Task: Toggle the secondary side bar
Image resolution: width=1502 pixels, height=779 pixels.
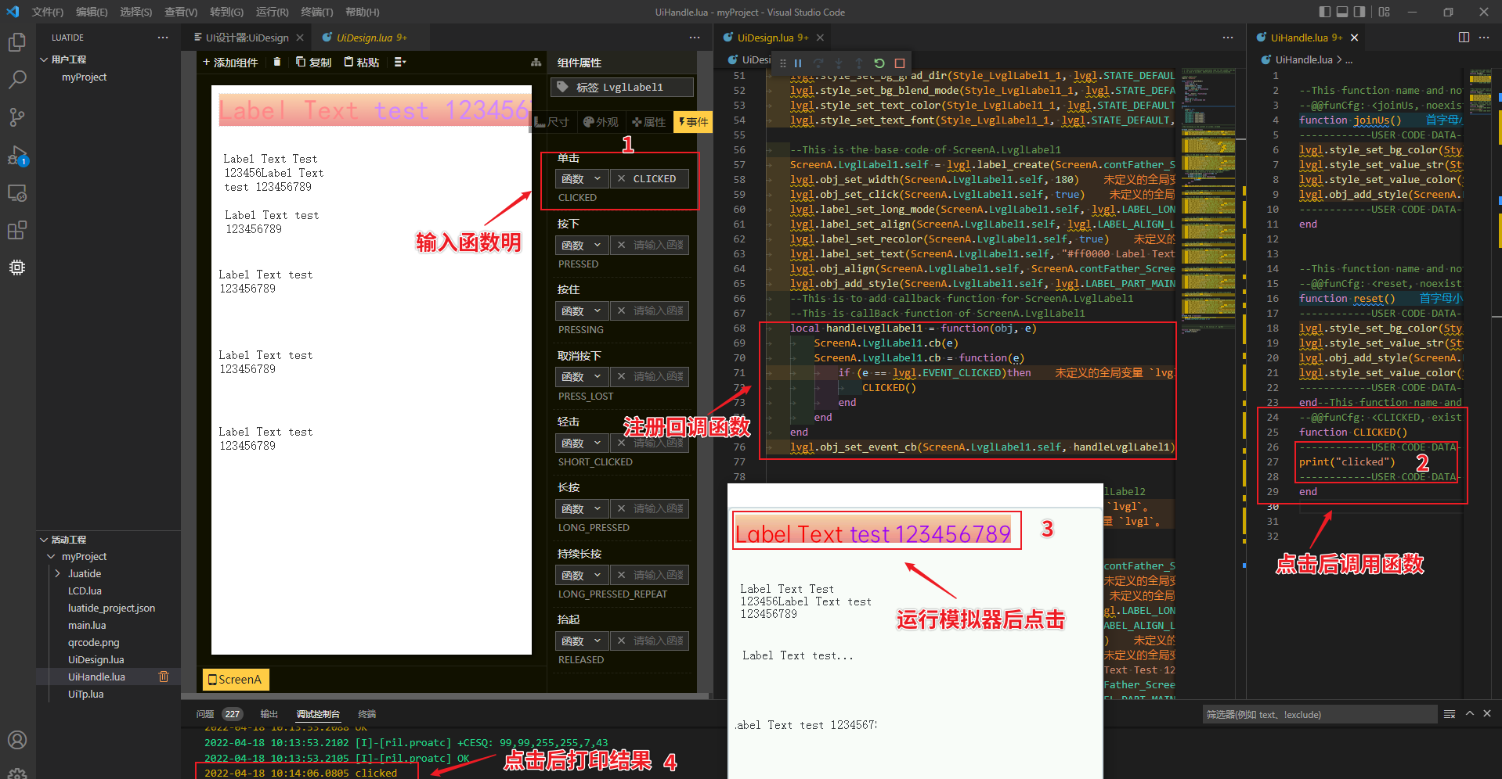Action: (1359, 12)
